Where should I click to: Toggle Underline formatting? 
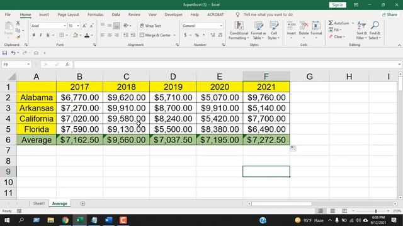click(48, 35)
